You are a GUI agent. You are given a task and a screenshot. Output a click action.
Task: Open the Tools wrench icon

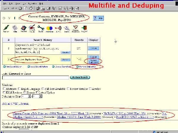[41, 29]
